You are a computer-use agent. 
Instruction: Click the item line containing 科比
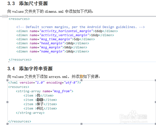40,109
